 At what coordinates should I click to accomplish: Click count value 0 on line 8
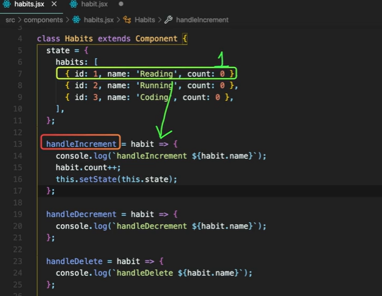point(222,85)
